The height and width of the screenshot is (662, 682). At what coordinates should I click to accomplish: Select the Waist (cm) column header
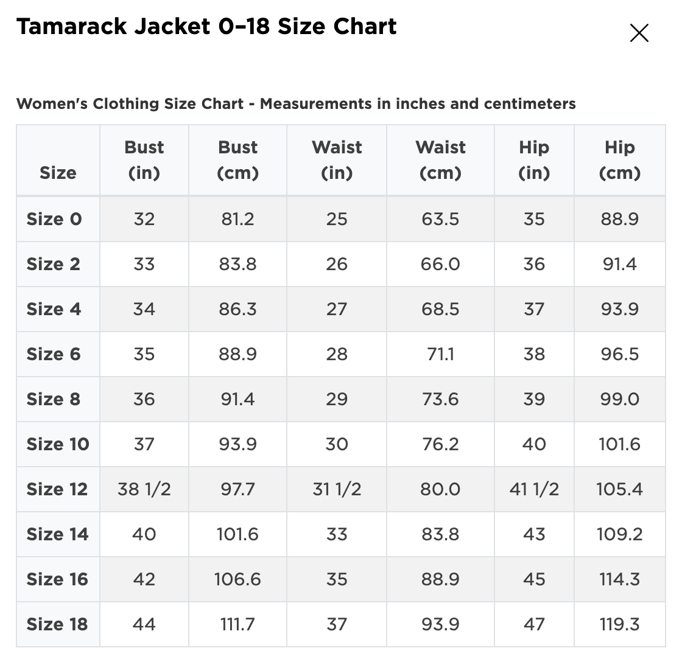point(440,161)
